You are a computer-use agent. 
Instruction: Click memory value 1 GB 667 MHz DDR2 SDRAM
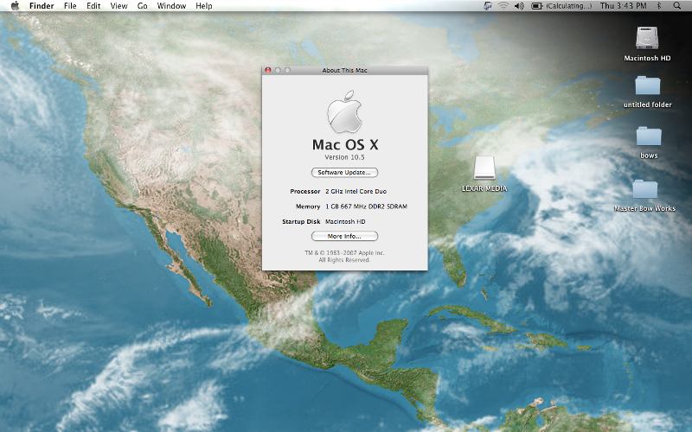(366, 206)
